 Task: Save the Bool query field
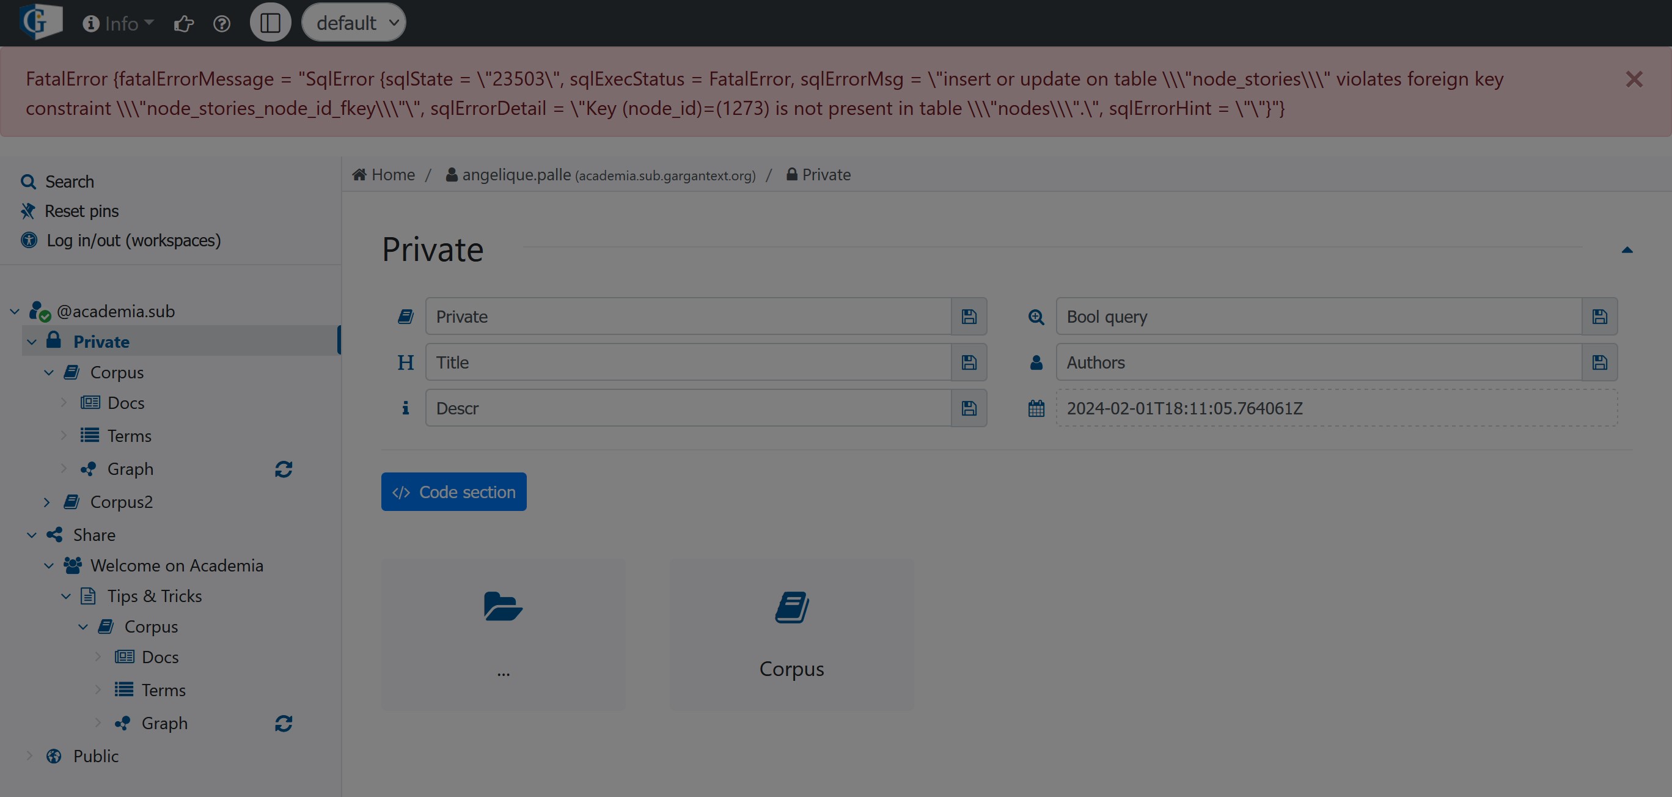tap(1600, 316)
